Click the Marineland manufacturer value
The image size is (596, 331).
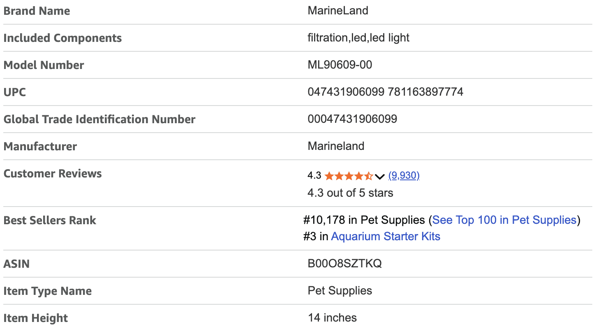336,146
